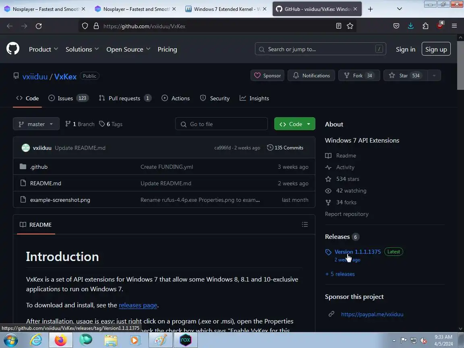Open the Report repository link
This screenshot has height=348, width=464.
346,214
